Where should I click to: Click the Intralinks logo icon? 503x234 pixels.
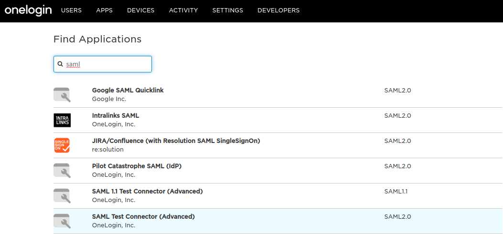pos(62,120)
